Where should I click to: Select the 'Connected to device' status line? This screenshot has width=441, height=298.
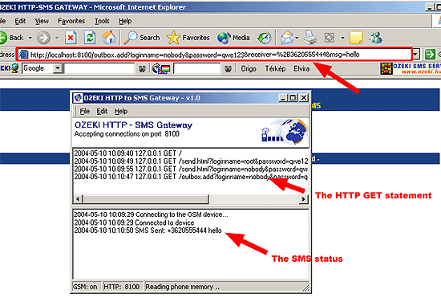tap(134, 222)
